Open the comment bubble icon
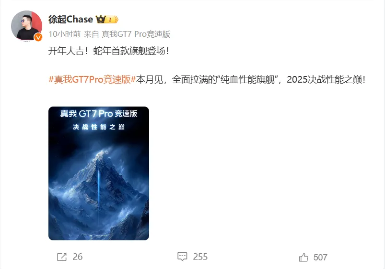 pos(182,257)
